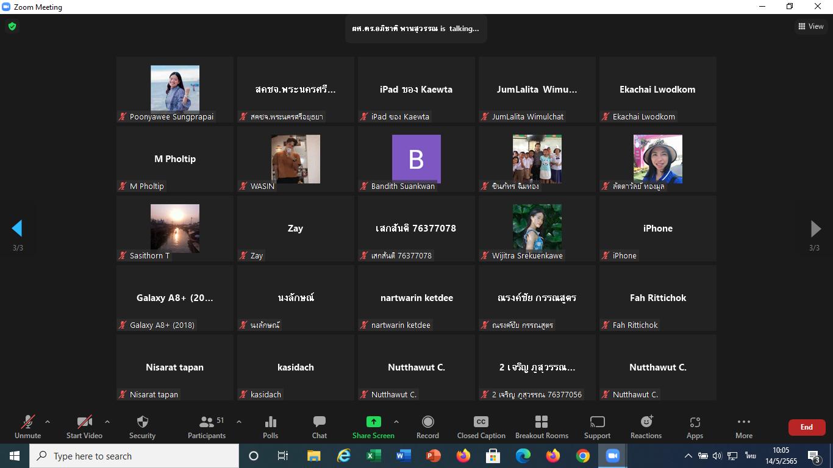The width and height of the screenshot is (833, 468).
Task: Open the View layout menu
Action: pos(811,26)
